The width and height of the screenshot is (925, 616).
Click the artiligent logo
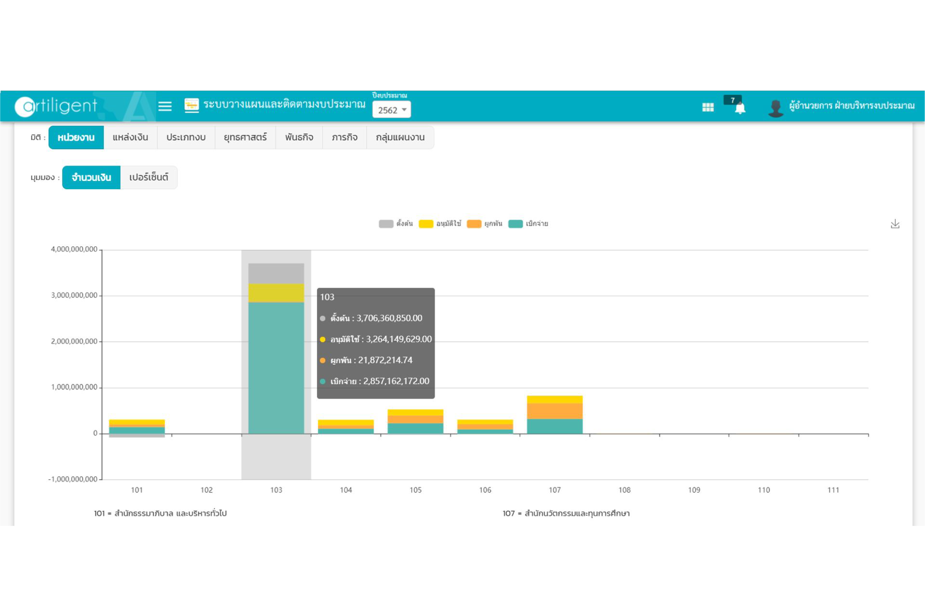point(56,106)
